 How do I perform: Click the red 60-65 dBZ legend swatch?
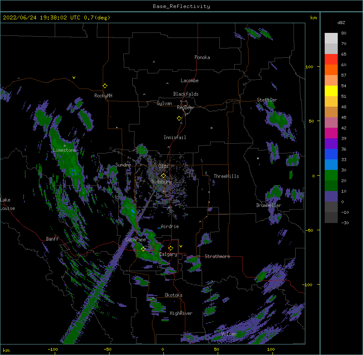[x=331, y=59]
